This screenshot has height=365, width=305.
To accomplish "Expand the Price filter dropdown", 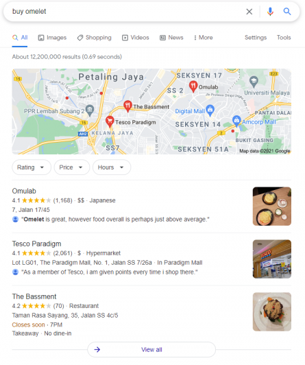I will (71, 167).
